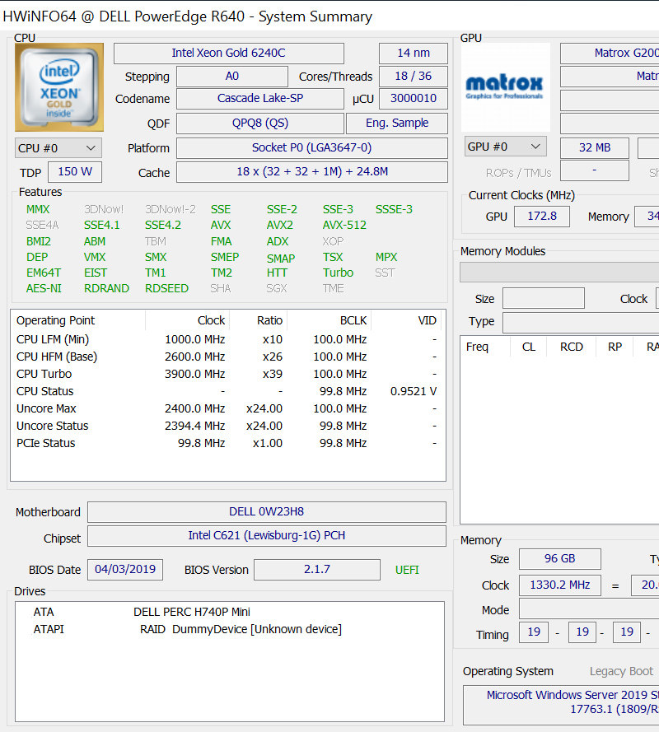659x732 pixels.
Task: Click the QDF value QPQ8 (QS)
Action: tap(260, 124)
